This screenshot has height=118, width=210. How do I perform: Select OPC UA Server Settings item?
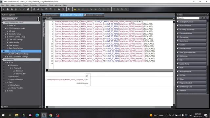(x=20, y=54)
